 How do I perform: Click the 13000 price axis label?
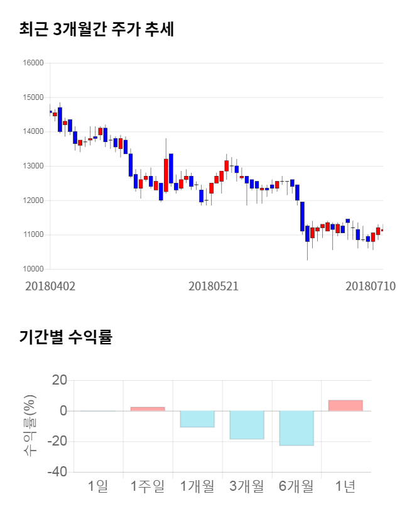[33, 166]
